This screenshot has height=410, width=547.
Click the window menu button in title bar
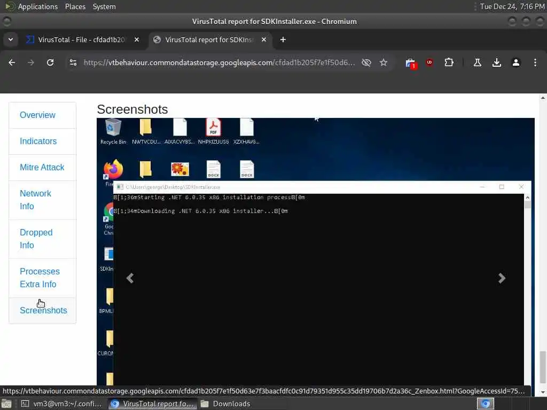(x=6, y=21)
